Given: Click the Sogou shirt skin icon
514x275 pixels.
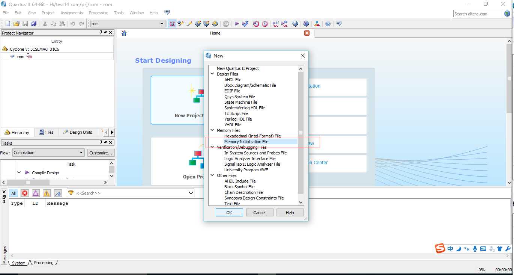Looking at the screenshot, I should [500, 249].
